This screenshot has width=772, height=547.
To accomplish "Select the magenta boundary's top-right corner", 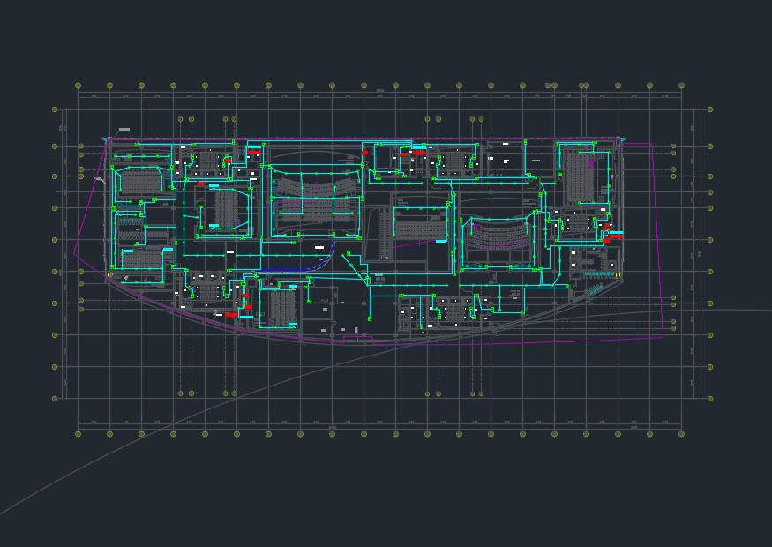I will pos(651,144).
